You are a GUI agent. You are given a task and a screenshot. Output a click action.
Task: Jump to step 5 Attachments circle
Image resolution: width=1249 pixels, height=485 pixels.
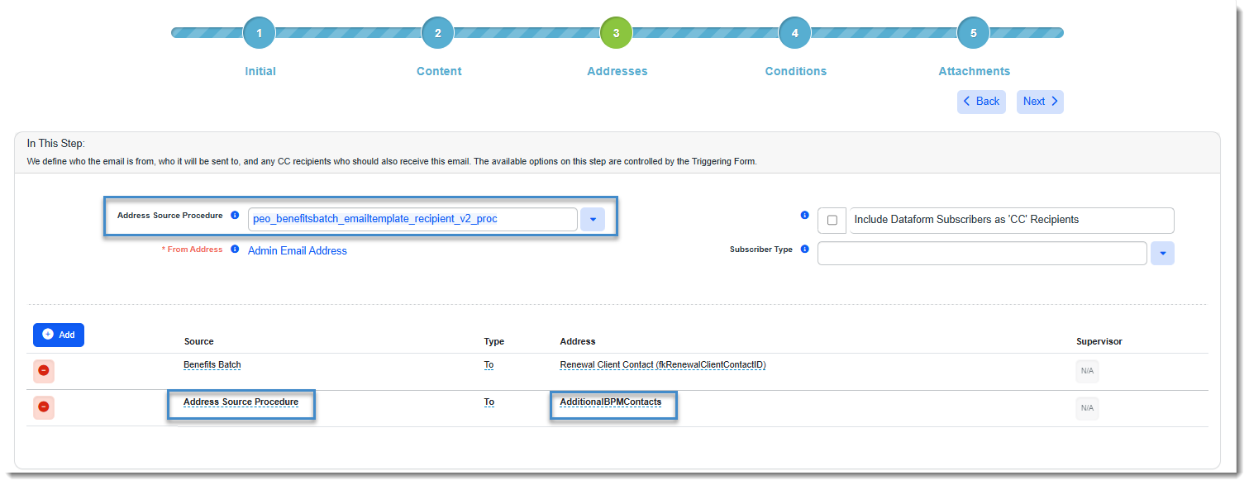coord(973,33)
